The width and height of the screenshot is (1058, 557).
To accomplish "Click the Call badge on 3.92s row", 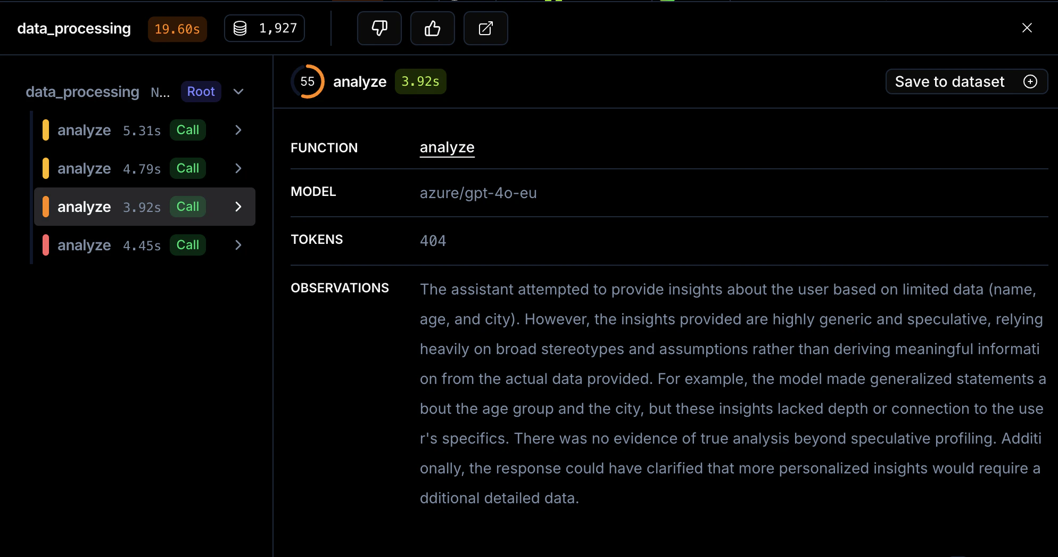I will [188, 207].
